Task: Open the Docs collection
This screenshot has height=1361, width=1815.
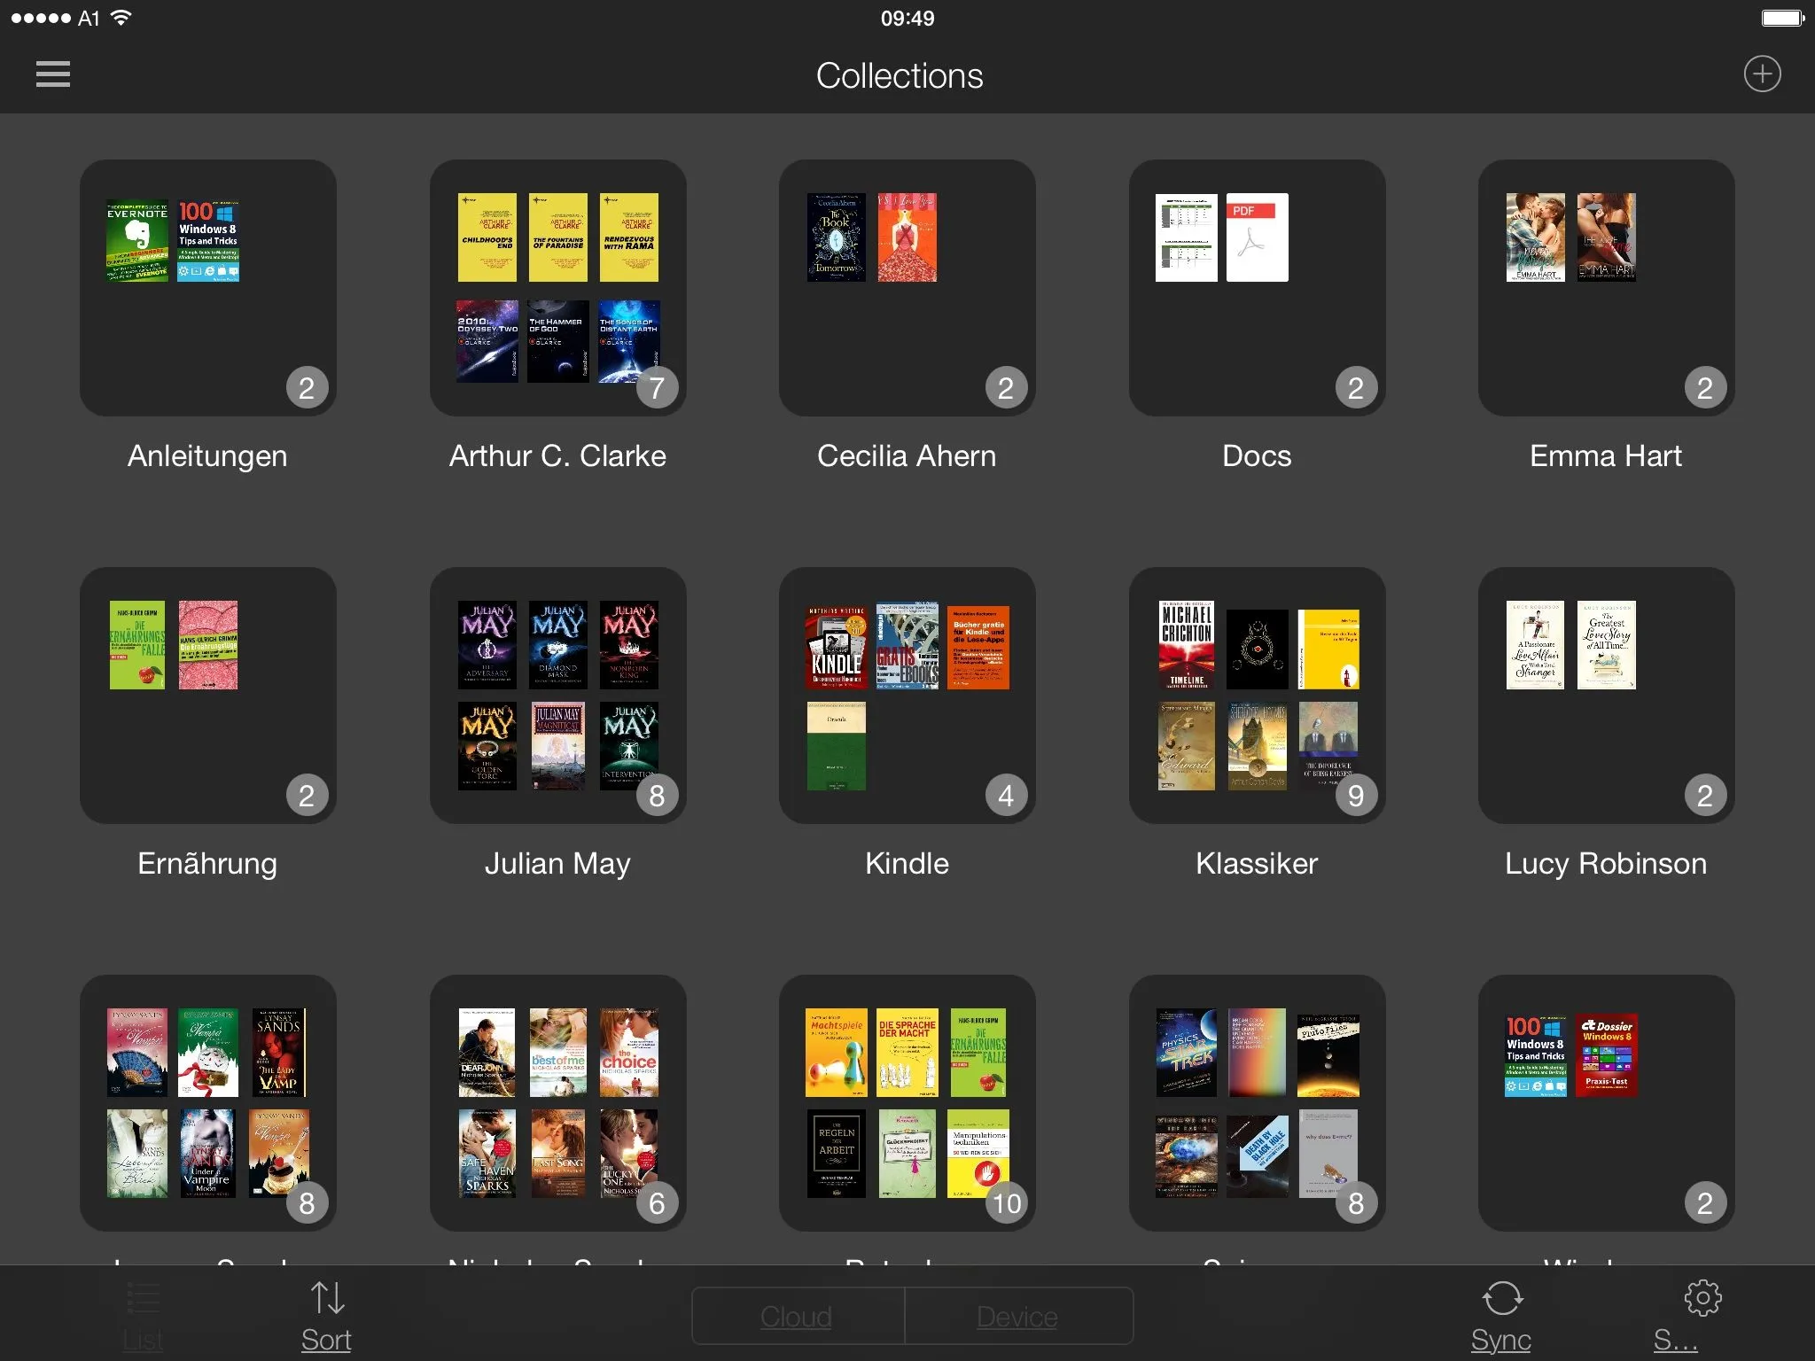Action: [x=1257, y=289]
